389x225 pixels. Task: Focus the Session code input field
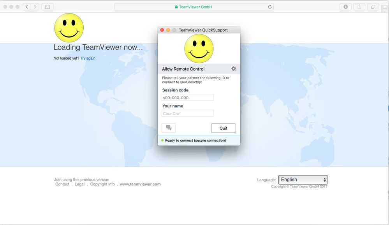click(x=188, y=97)
